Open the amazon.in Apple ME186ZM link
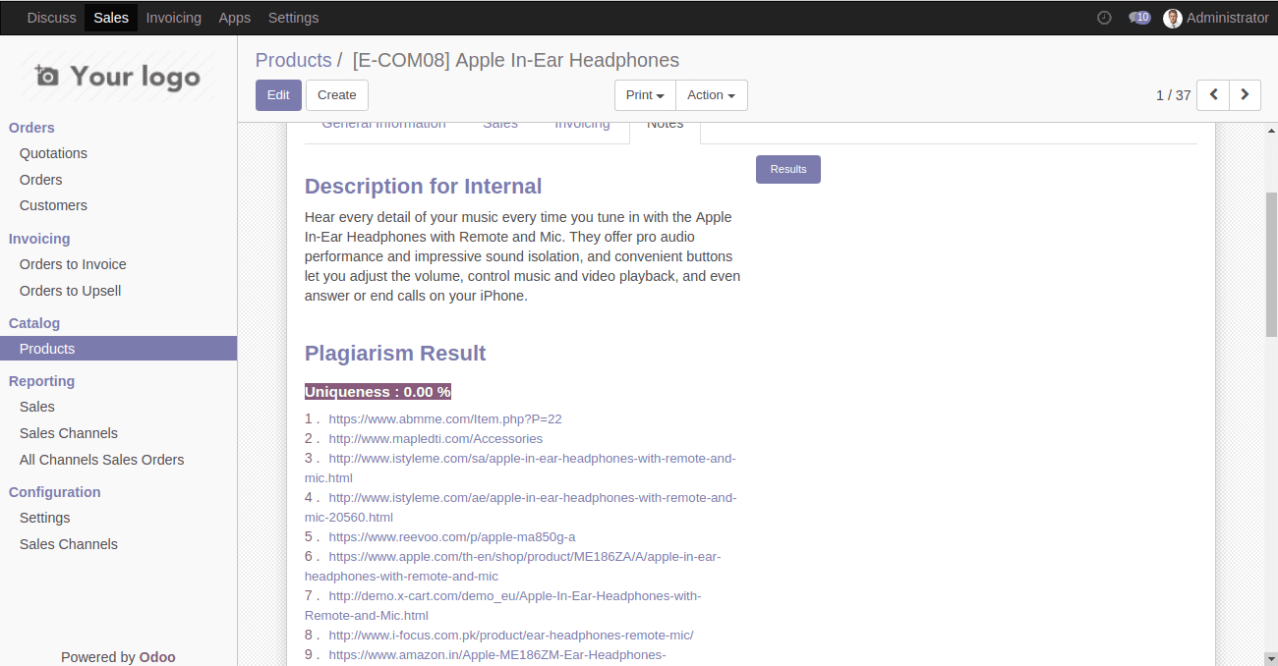The height and width of the screenshot is (666, 1278). (497, 654)
